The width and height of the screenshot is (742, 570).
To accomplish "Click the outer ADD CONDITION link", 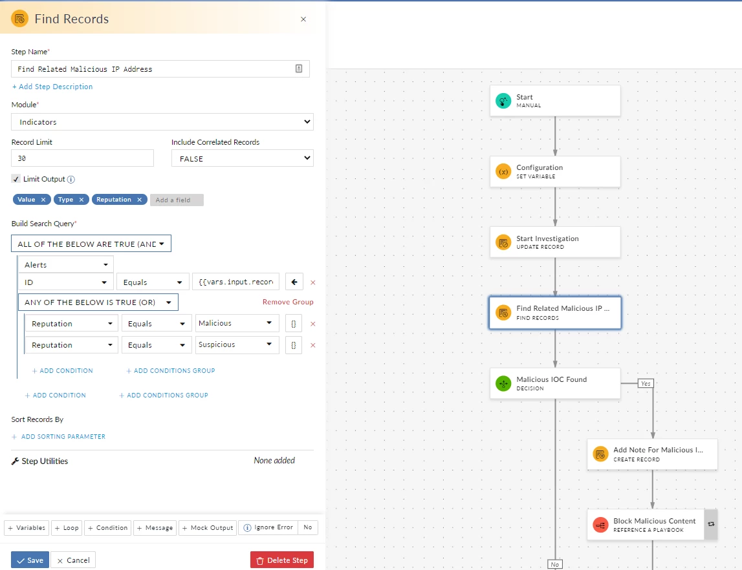I will point(56,395).
